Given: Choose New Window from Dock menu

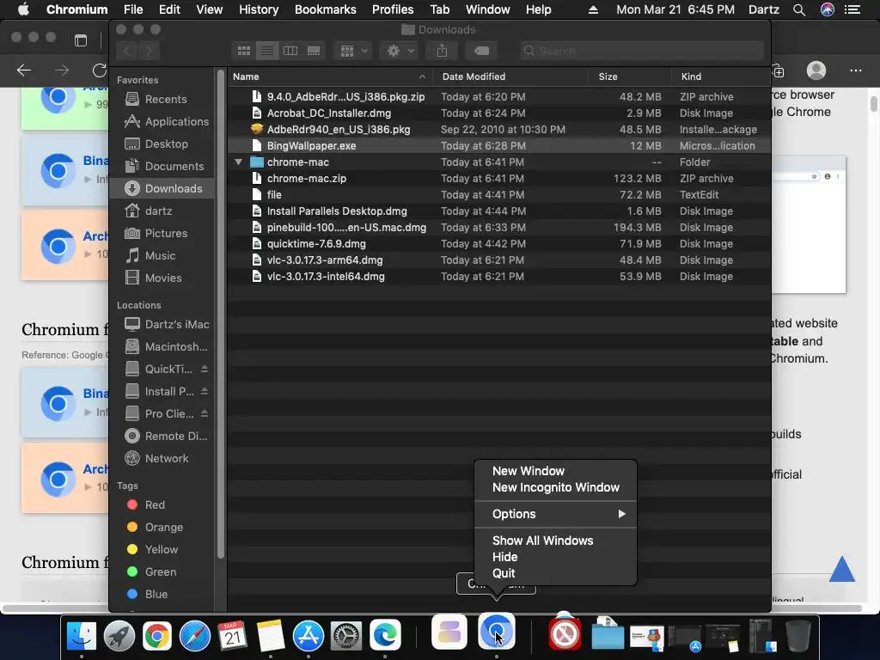Looking at the screenshot, I should [556, 472].
